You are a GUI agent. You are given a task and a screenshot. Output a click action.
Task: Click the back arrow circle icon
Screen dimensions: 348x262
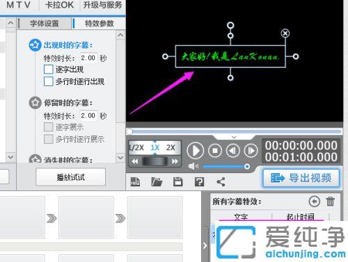[x=315, y=202]
